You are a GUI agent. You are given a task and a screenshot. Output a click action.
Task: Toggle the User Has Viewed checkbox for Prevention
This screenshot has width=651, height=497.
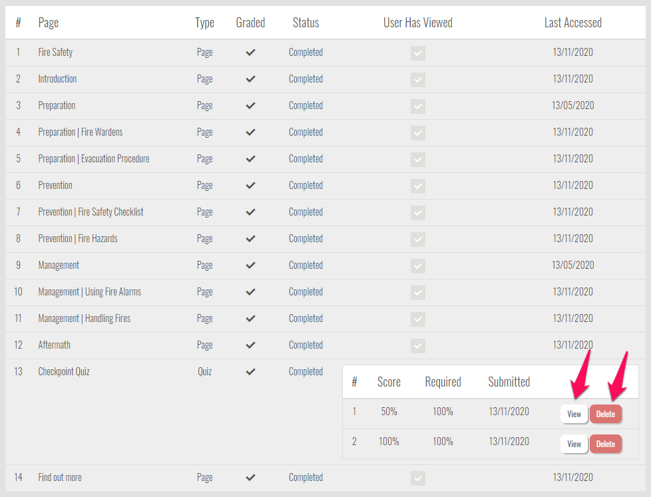point(418,186)
